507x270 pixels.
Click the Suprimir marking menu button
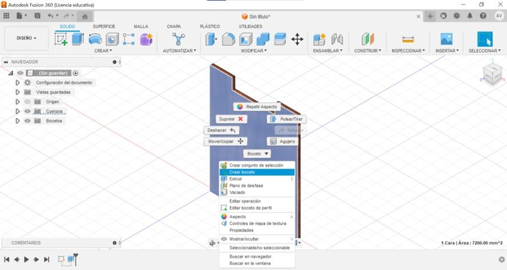(x=231, y=119)
